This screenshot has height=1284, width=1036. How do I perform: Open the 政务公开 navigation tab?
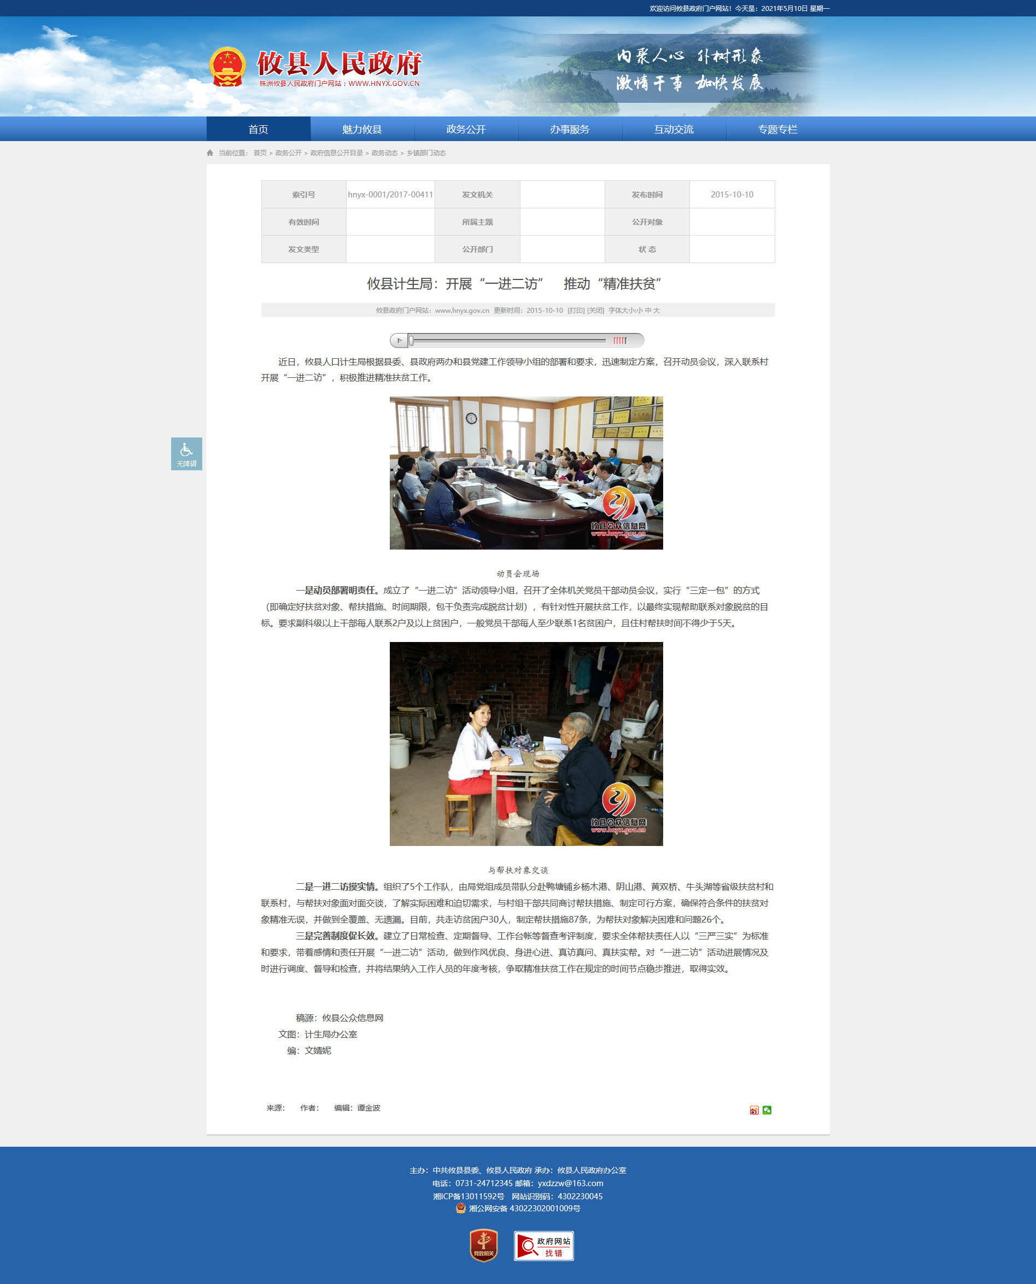[x=466, y=129]
